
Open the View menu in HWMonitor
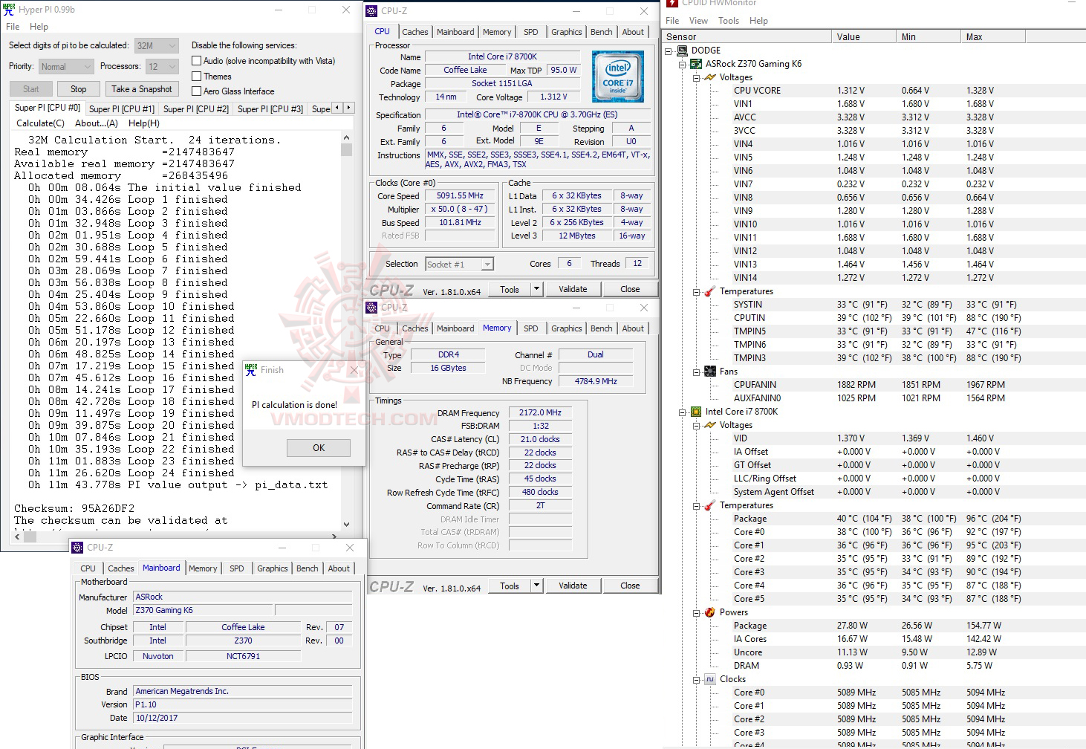coord(698,21)
